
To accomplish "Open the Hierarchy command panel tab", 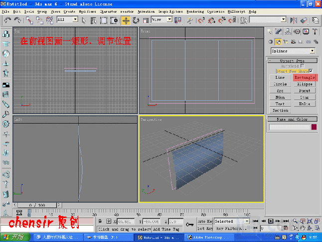I will click(x=288, y=31).
